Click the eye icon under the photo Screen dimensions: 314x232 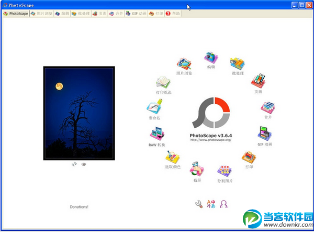pos(84,164)
